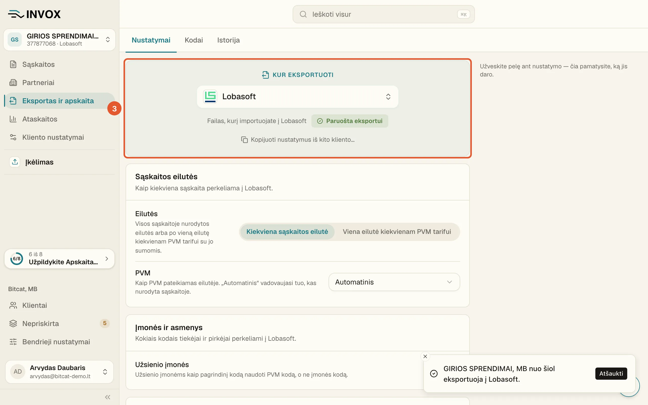Viewport: 648px width, 405px height.
Task: Click the toast checkmark icon
Action: pyautogui.click(x=434, y=374)
